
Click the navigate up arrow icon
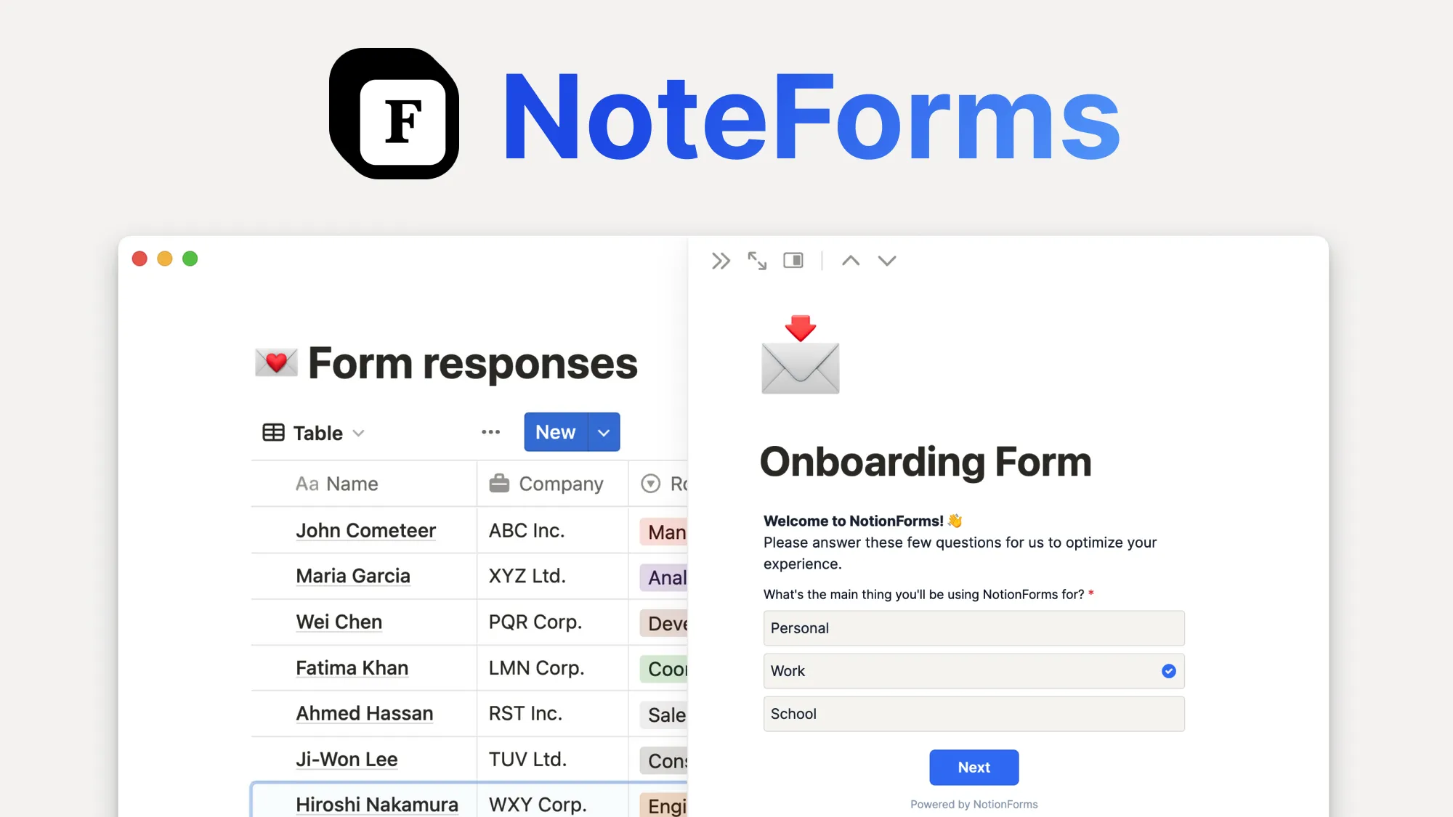coord(850,261)
